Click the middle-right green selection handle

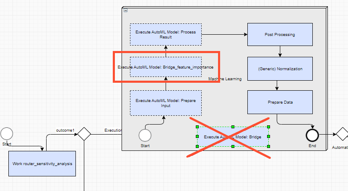[268, 137]
